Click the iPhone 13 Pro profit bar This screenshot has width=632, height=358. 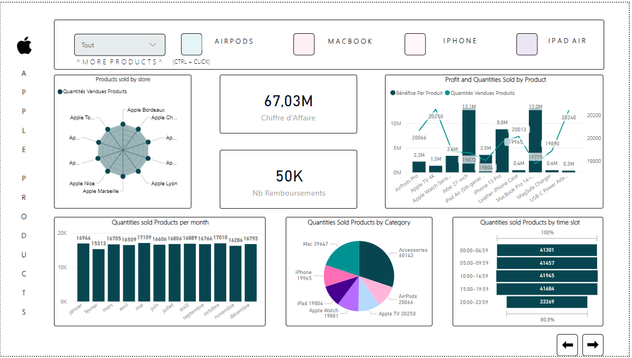coord(502,151)
